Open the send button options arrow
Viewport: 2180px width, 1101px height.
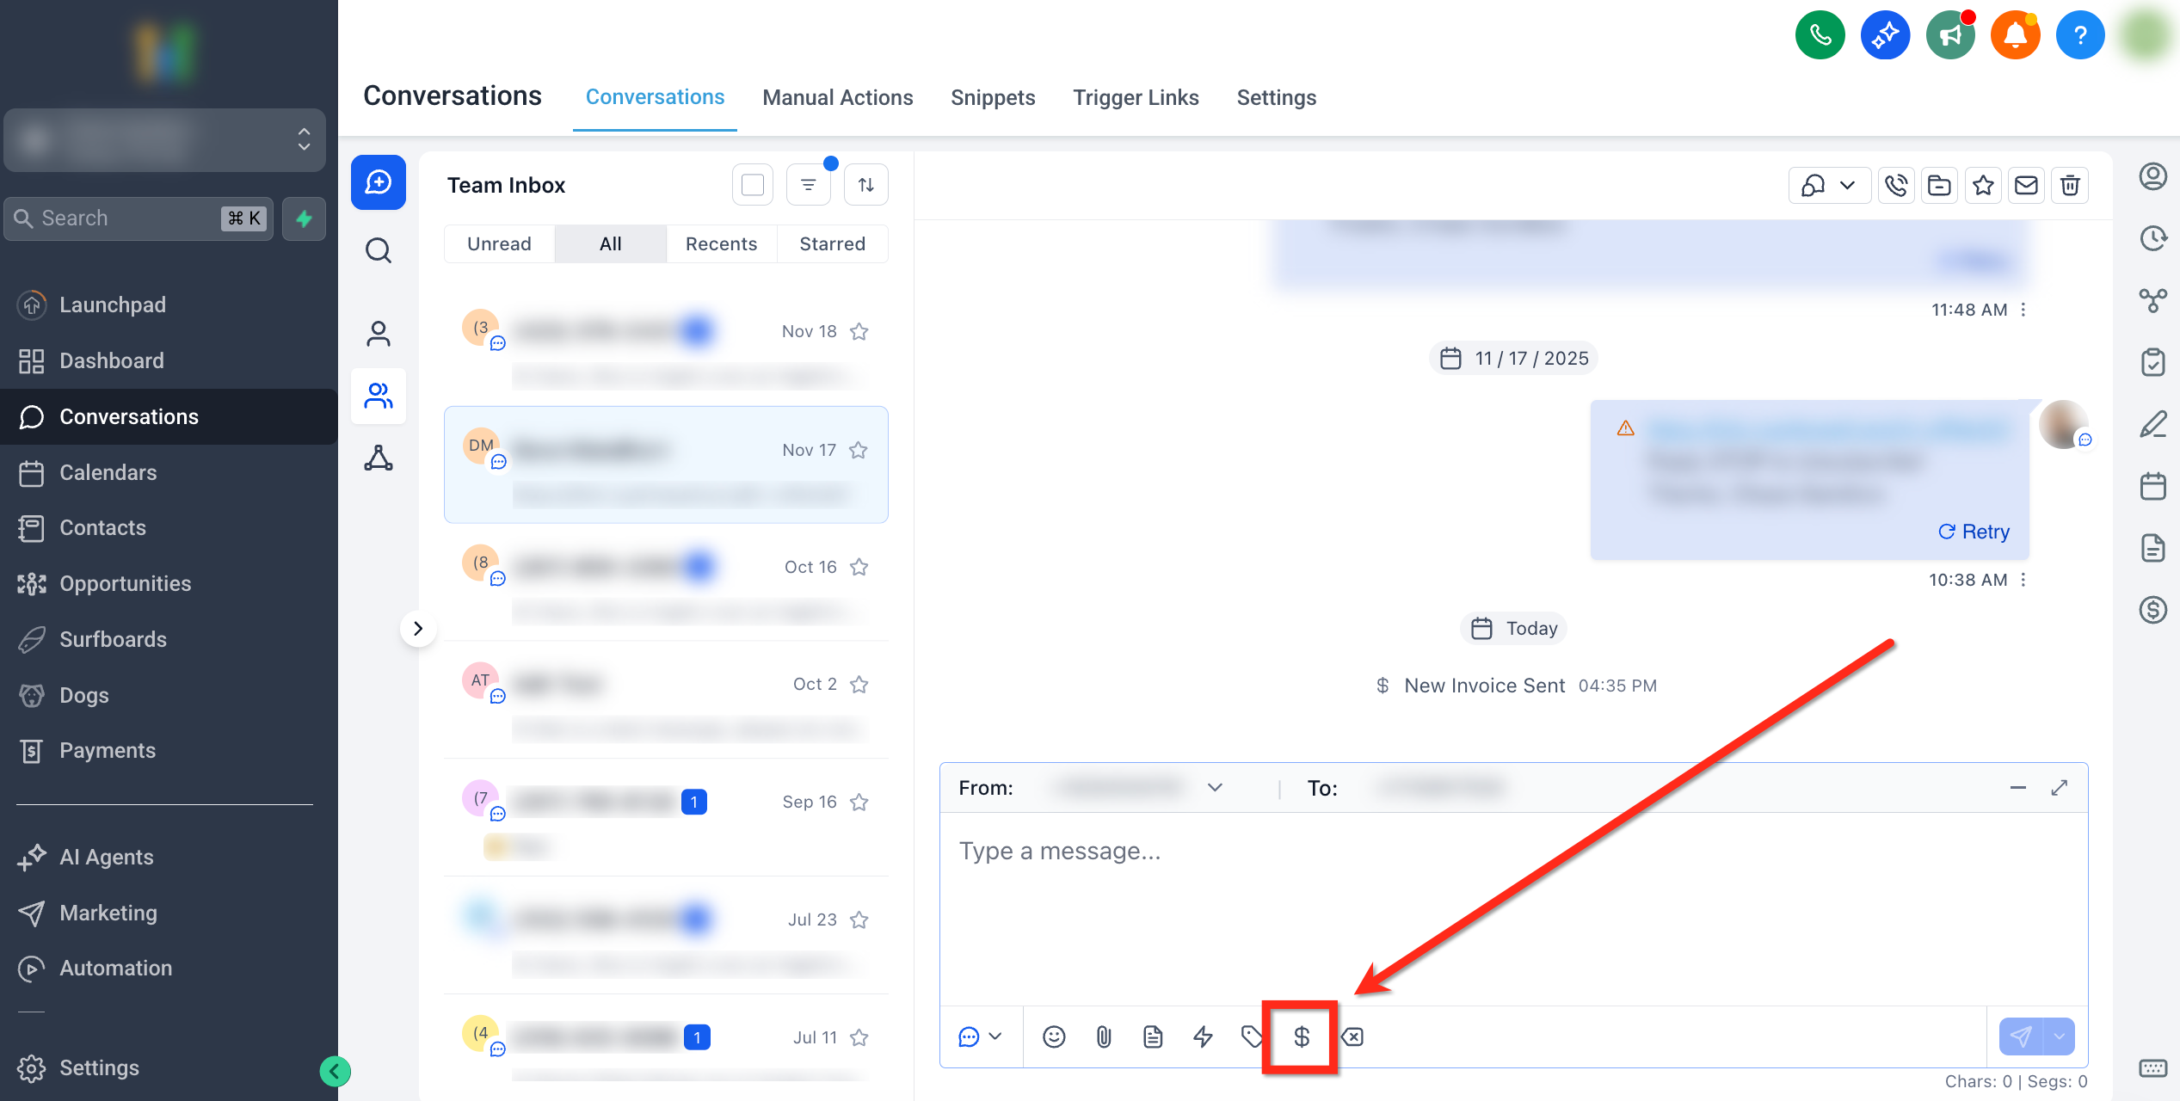click(x=2059, y=1036)
